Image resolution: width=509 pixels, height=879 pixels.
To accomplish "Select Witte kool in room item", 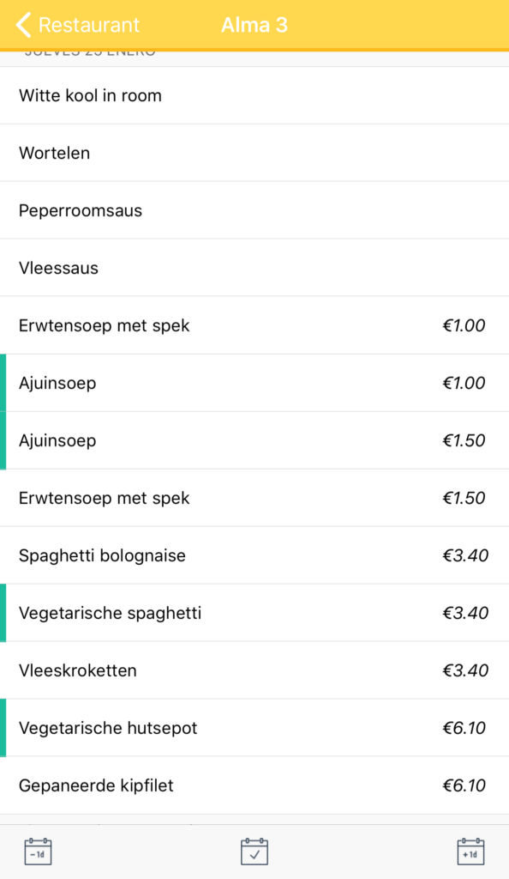I will [x=254, y=96].
